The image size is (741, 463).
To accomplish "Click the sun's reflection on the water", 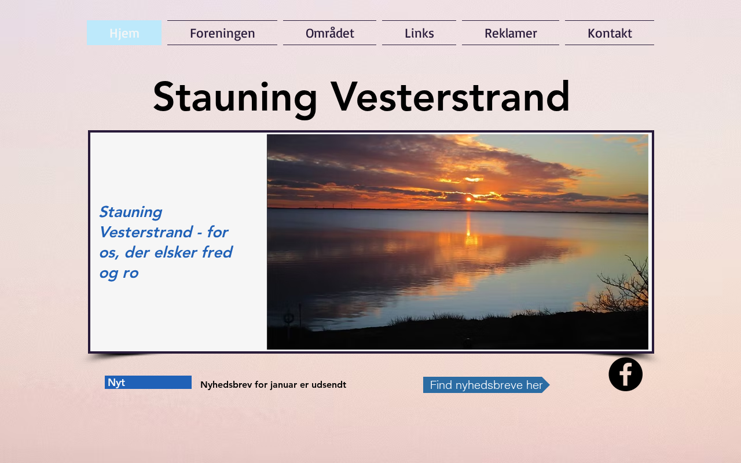I will pos(468,229).
